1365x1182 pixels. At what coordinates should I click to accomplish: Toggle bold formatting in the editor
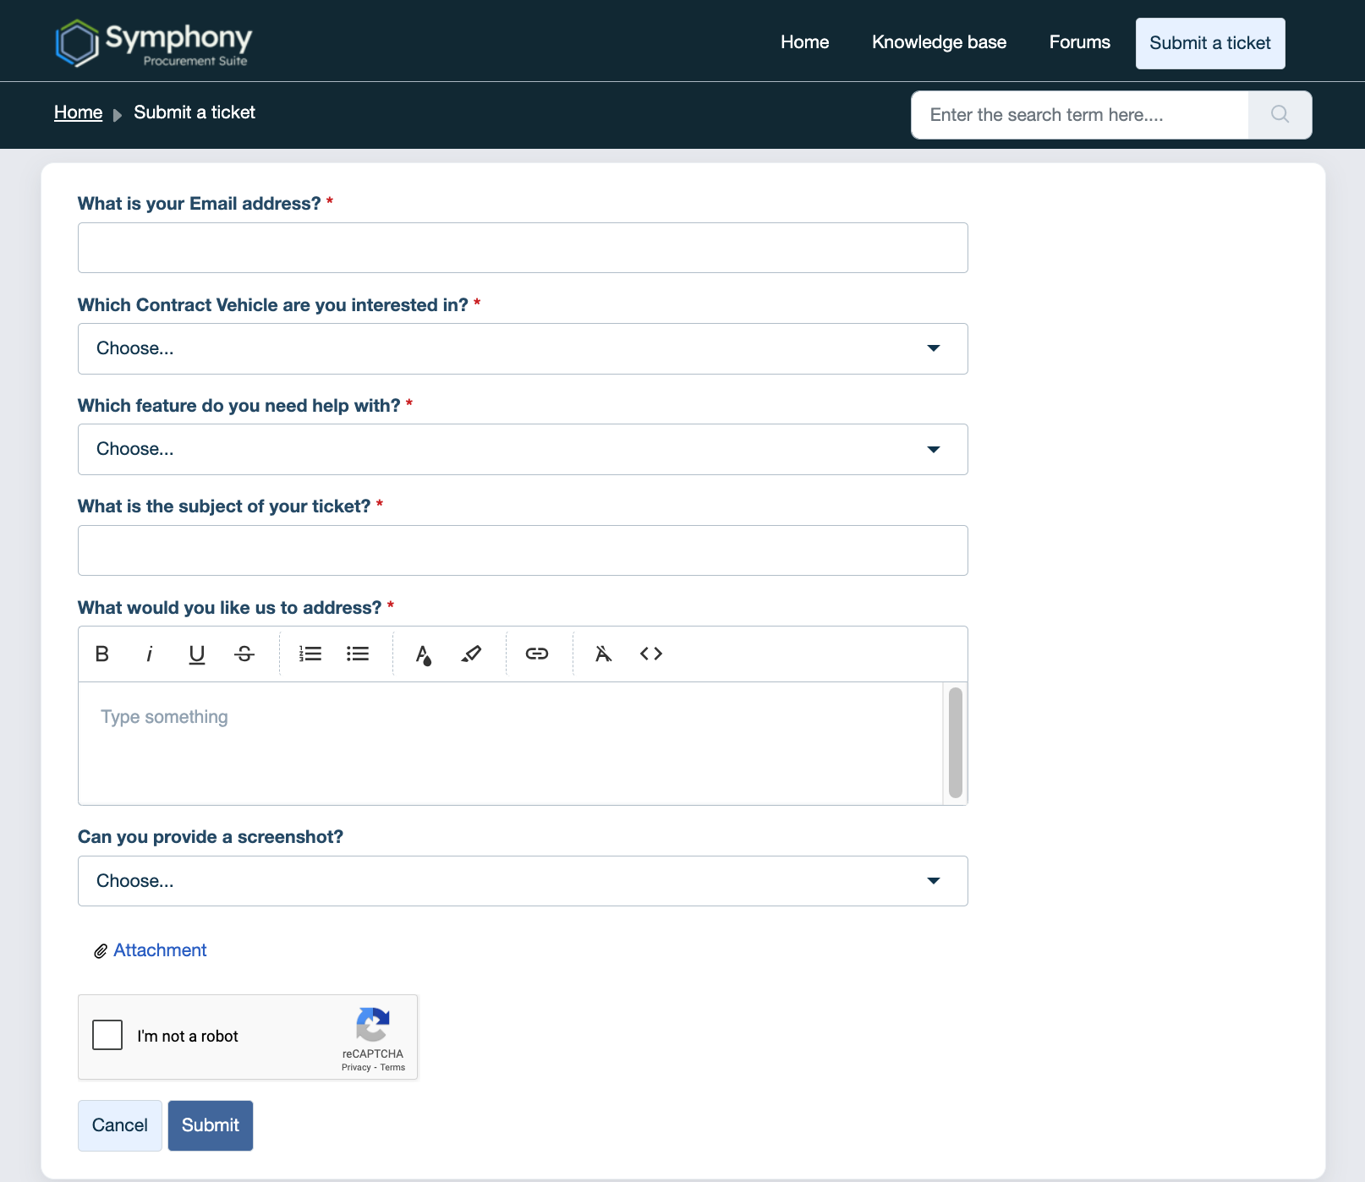tap(101, 653)
